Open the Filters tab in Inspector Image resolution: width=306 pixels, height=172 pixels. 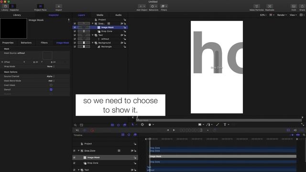[x=44, y=43]
